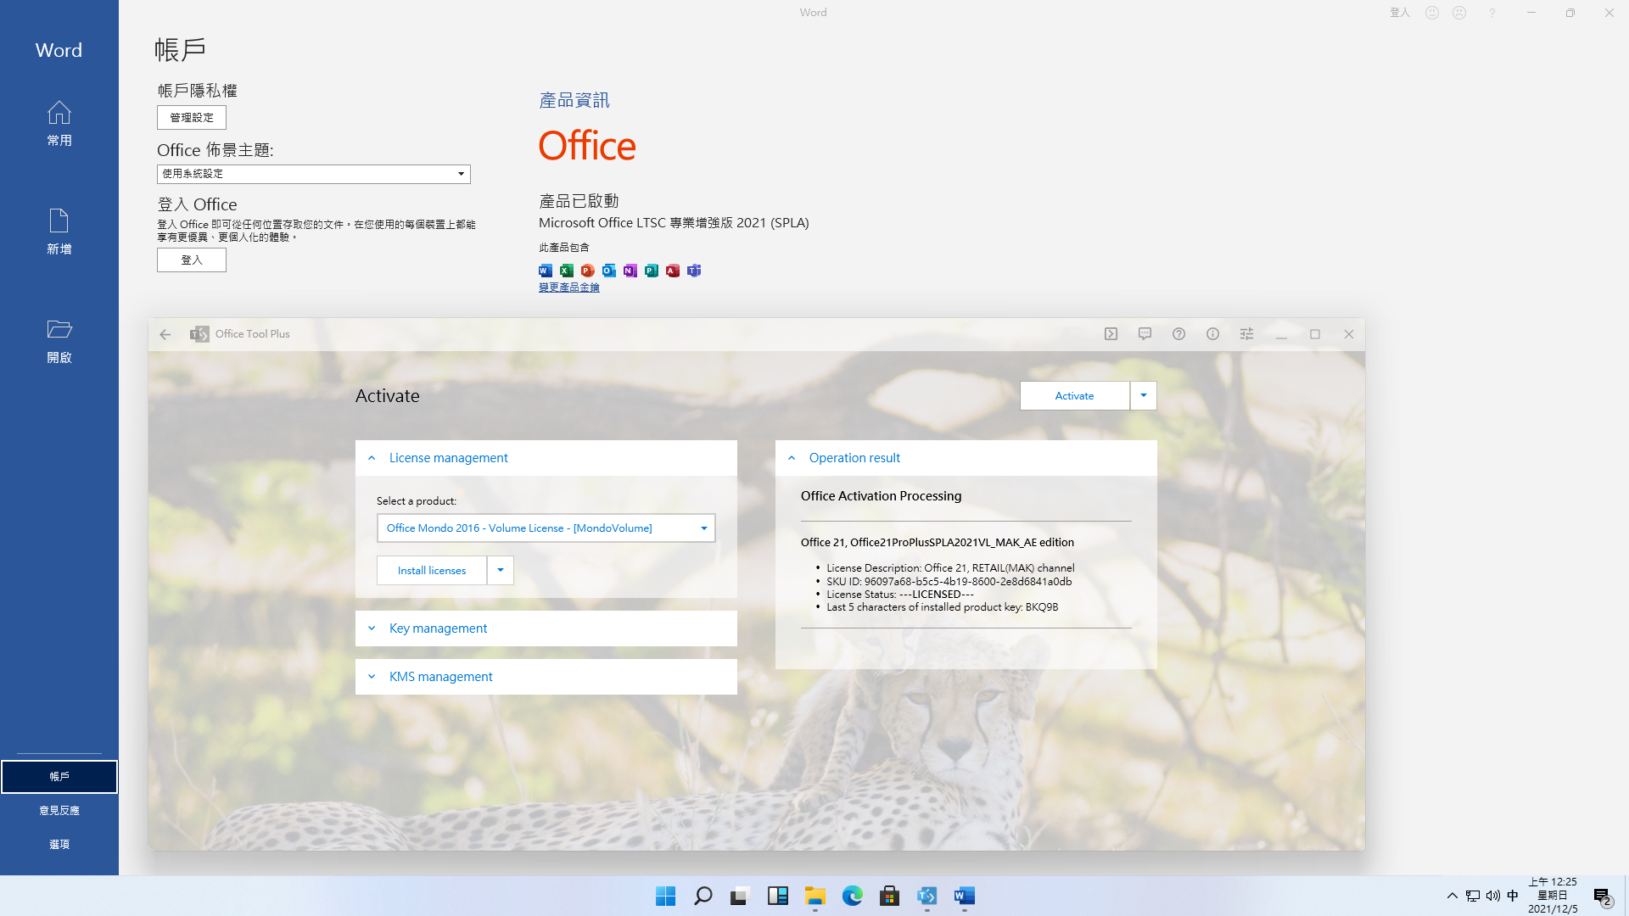Click the OneNote icon in product list
Image resolution: width=1629 pixels, height=916 pixels.
(x=630, y=271)
